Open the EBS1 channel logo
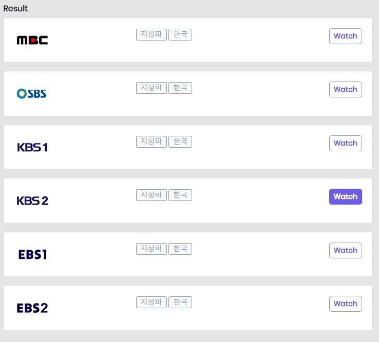This screenshot has height=342, width=379. (x=32, y=254)
